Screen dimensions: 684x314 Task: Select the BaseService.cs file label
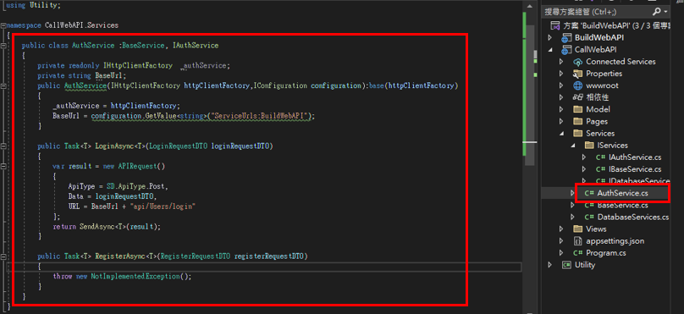click(x=622, y=205)
